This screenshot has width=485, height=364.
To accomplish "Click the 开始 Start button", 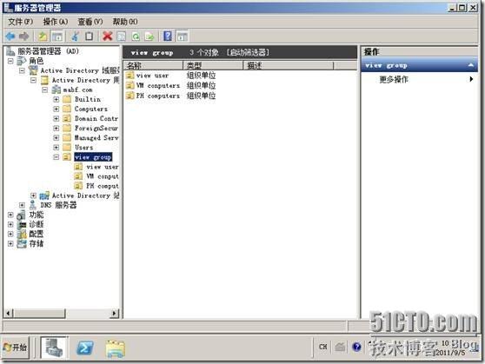I will (x=16, y=347).
